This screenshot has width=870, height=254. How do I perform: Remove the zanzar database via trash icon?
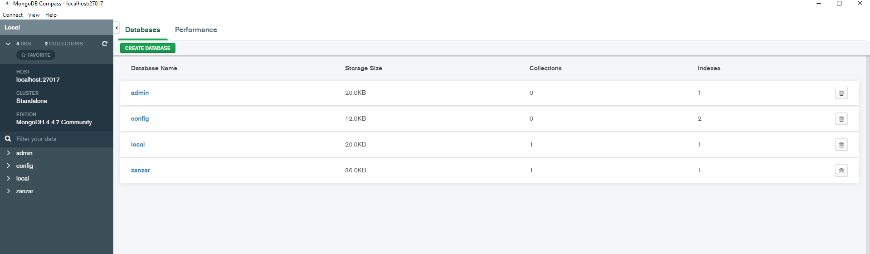point(841,171)
